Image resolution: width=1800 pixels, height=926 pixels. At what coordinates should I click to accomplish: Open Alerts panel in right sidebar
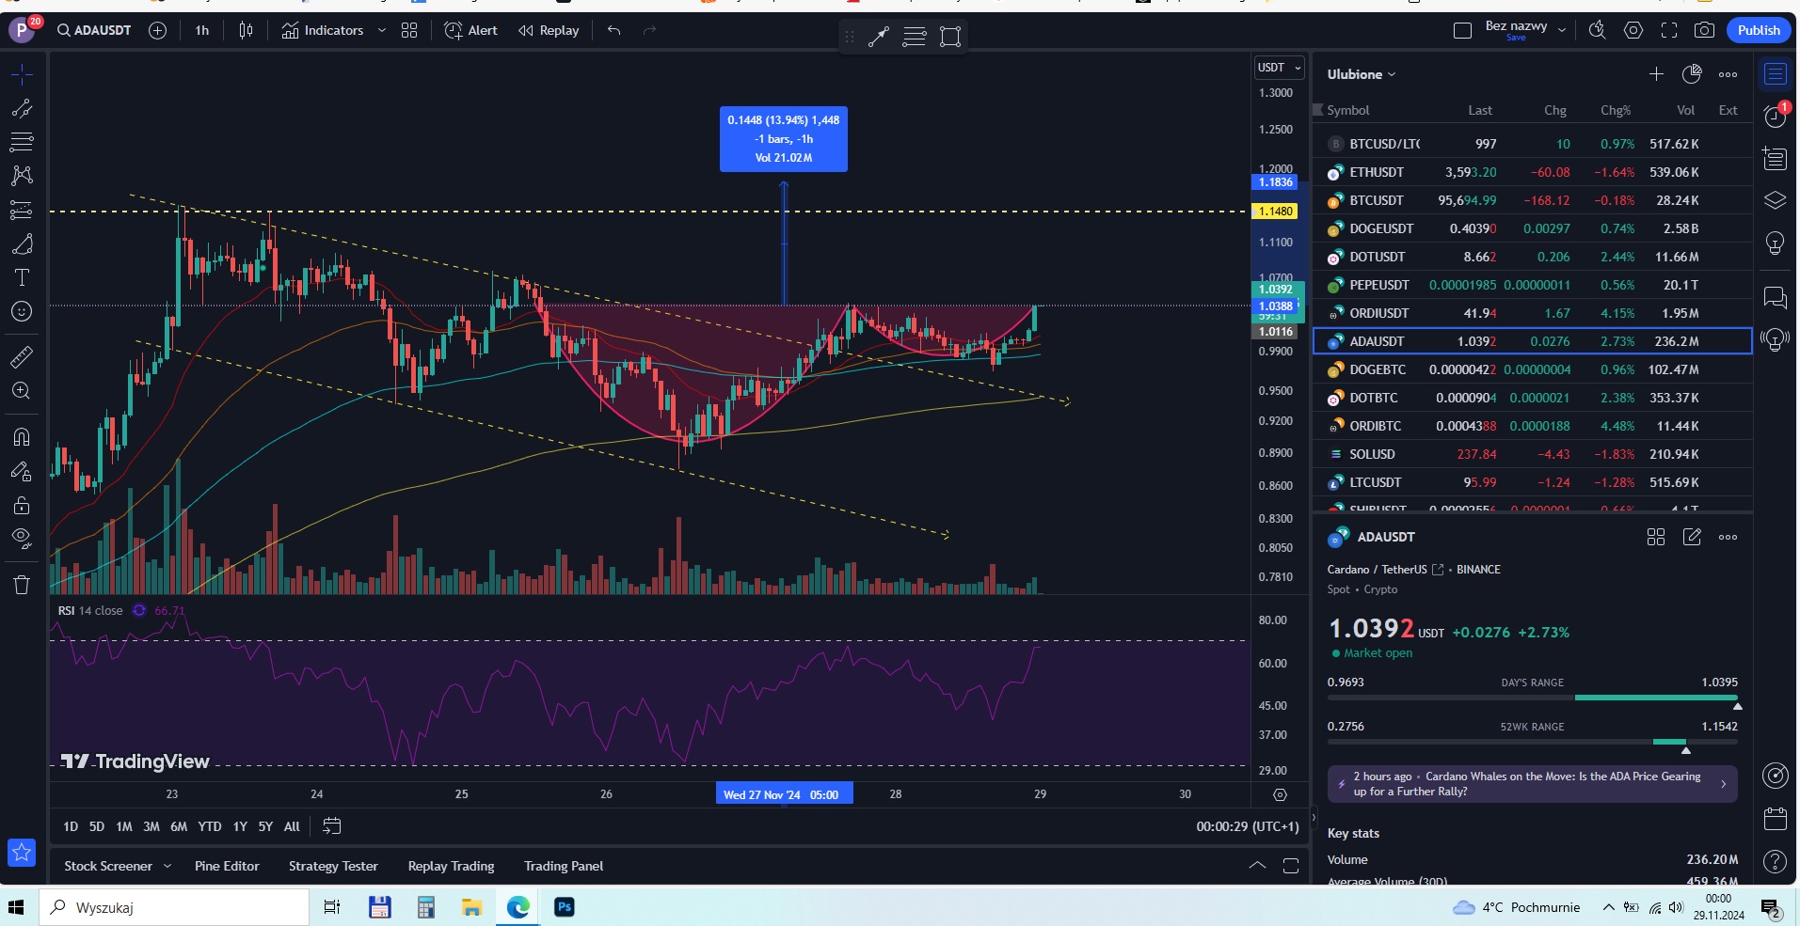coord(1776,116)
